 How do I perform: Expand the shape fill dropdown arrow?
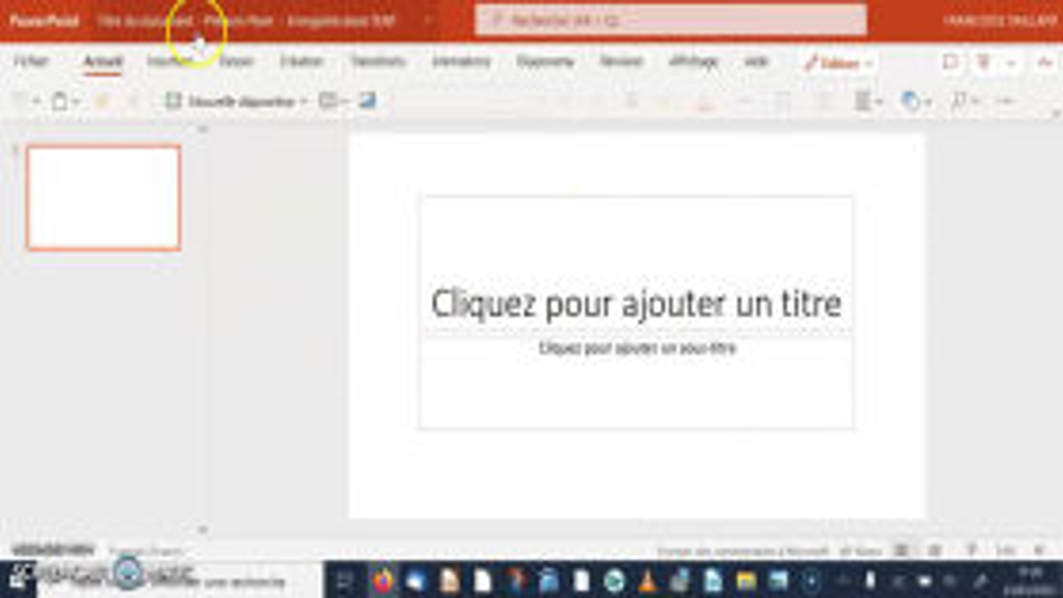(x=928, y=102)
